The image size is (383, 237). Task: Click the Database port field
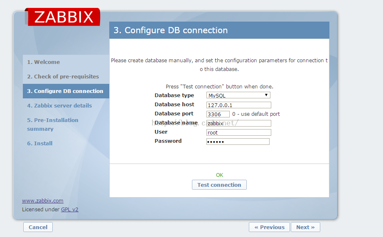pos(218,114)
